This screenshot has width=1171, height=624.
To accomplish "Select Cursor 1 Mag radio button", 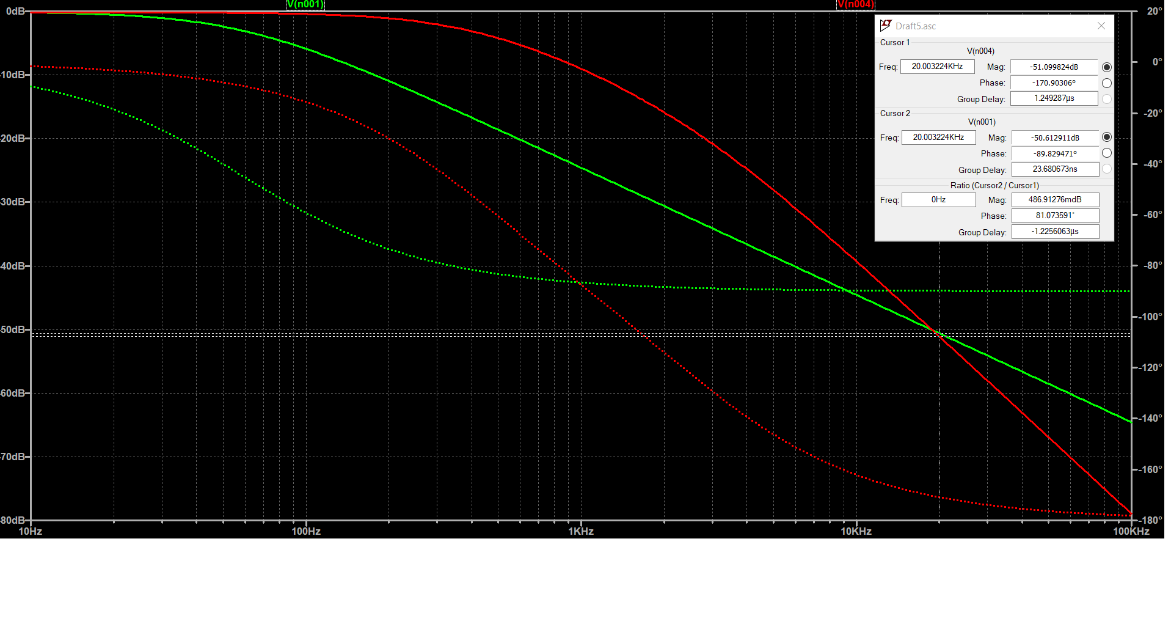I will [x=1106, y=67].
